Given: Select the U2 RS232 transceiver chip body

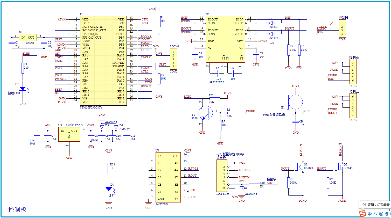Looking at the screenshot, I should tap(225, 39).
